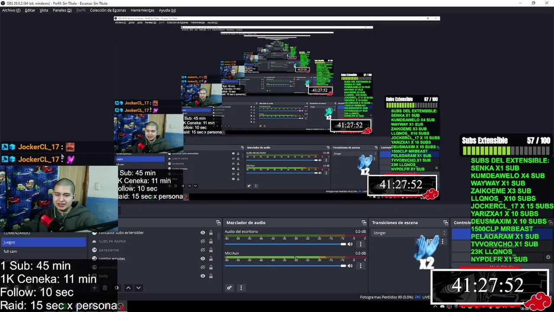The width and height of the screenshot is (554, 312).
Task: Adjust Audio del escritorio volume slider
Action: (x=286, y=244)
